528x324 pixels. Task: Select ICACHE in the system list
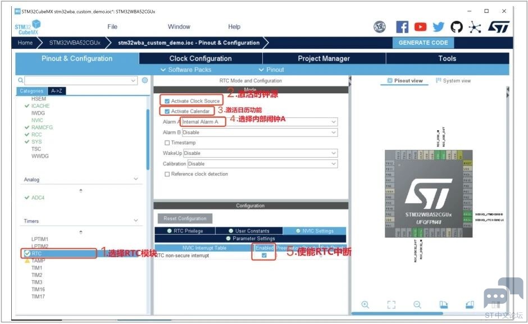click(40, 106)
